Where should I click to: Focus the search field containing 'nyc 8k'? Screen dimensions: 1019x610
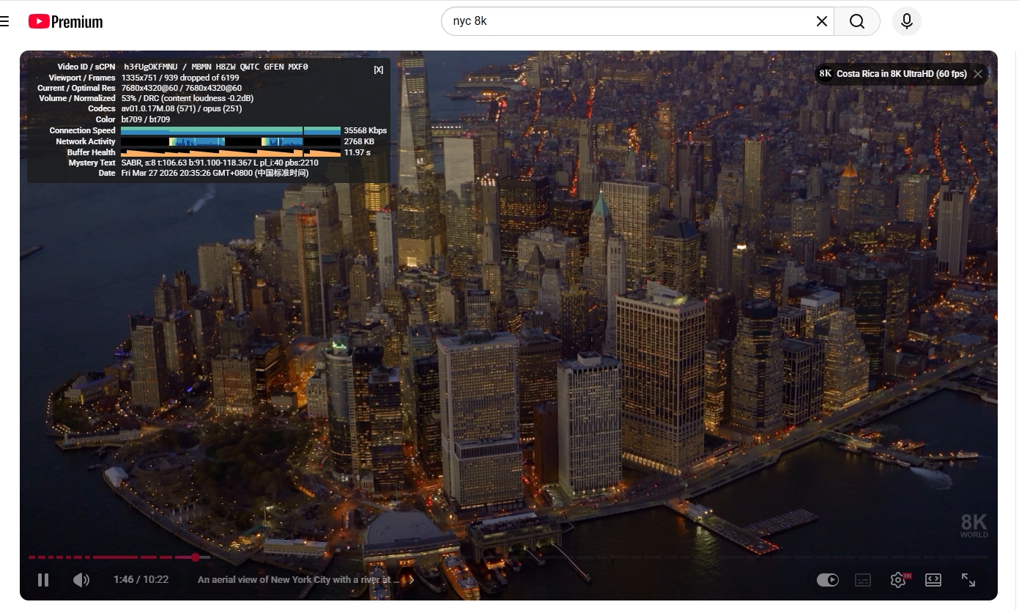623,21
